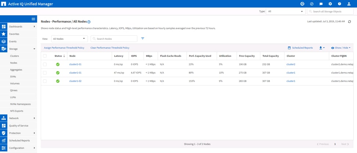Open the Type All dropdown

tap(286, 11)
